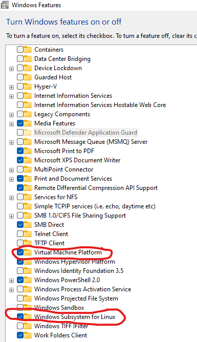Expand SMB 1.0/CIFS File Sharing Support
This screenshot has height=342, width=197.
(x=12, y=216)
